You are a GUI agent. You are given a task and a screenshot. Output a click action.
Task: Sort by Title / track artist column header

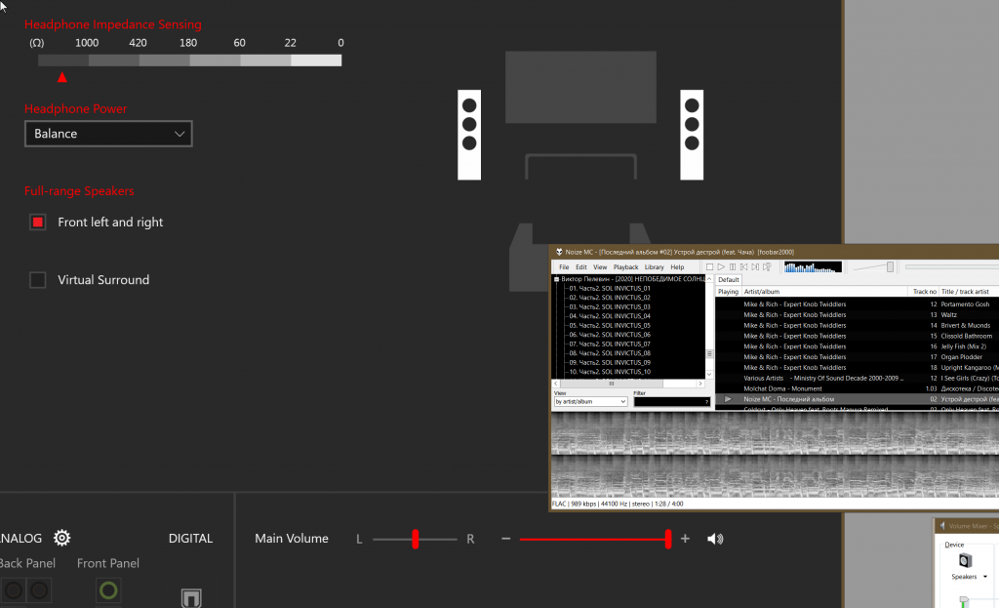point(969,291)
